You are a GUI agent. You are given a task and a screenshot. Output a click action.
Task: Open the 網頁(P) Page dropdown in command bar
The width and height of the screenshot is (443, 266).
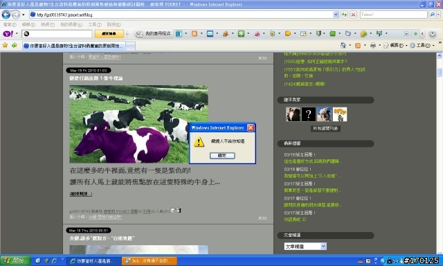coord(395,46)
